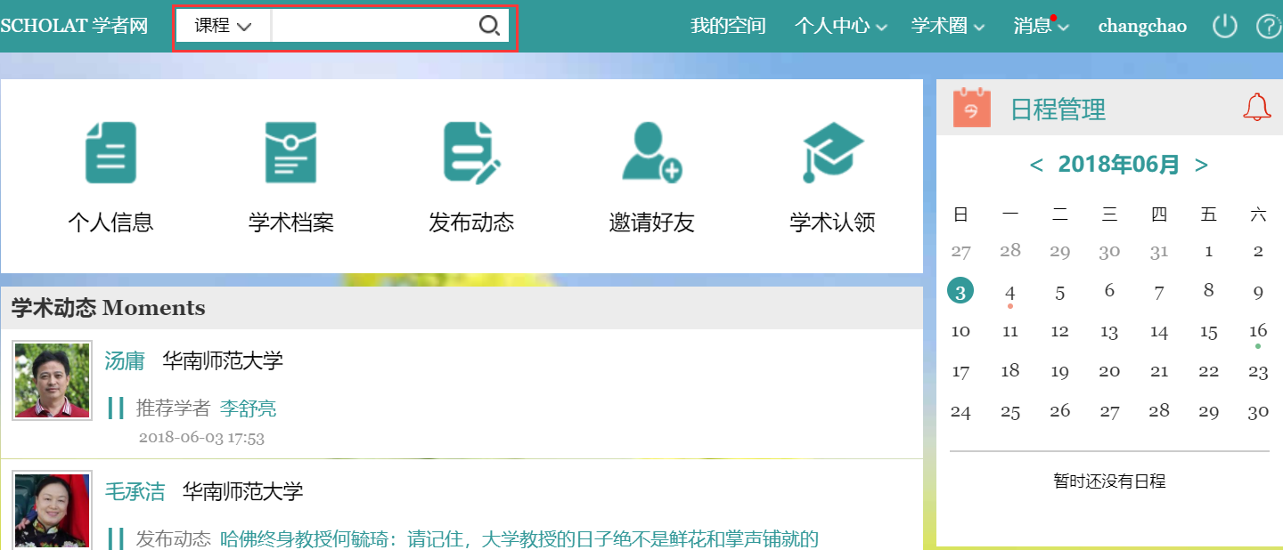The width and height of the screenshot is (1283, 550).
Task: Open the 学术认领 graduation cap icon
Action: pos(832,153)
